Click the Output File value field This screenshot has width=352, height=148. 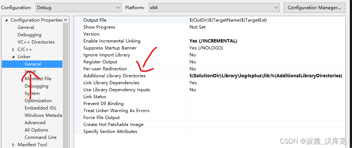266,20
